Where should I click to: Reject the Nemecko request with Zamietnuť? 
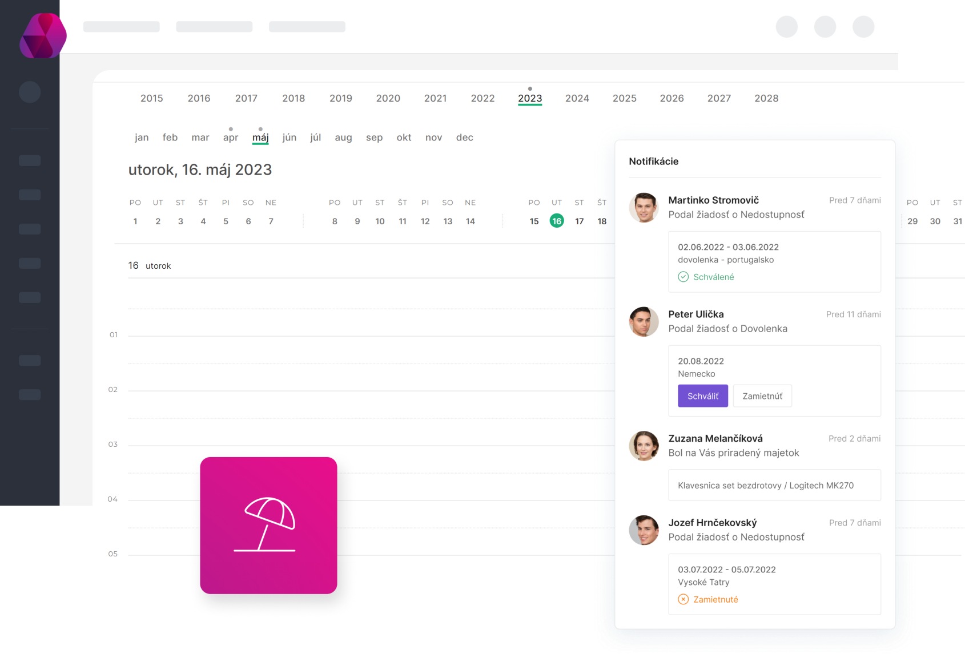[x=762, y=396]
